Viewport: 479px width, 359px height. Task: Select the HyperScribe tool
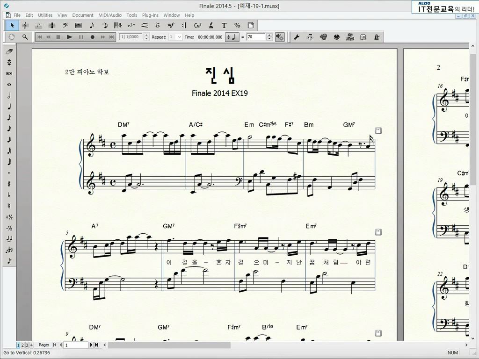coord(118,25)
